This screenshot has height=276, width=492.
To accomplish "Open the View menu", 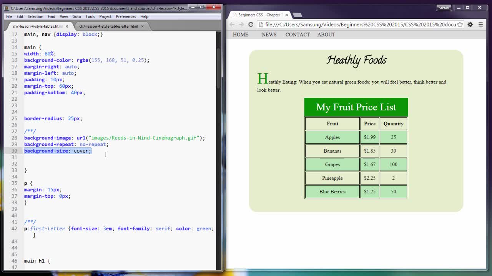I will click(x=64, y=16).
